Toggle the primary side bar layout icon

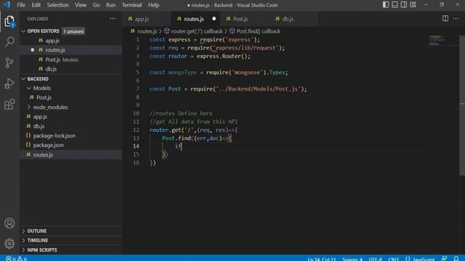click(x=386, y=4)
